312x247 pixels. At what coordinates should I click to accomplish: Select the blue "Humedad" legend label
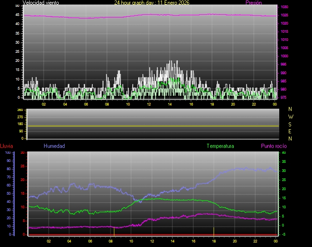pos(54,146)
